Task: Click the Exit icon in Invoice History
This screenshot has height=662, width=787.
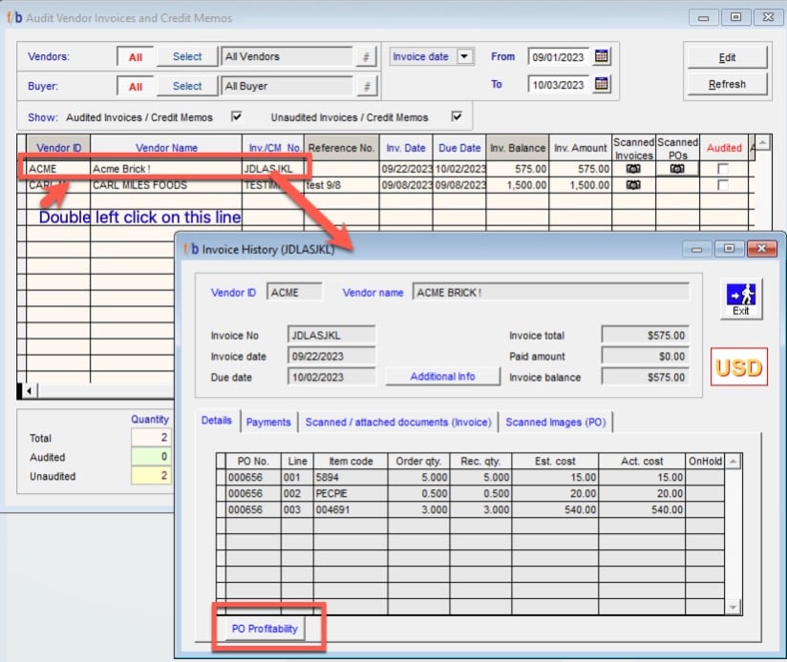Action: point(740,299)
